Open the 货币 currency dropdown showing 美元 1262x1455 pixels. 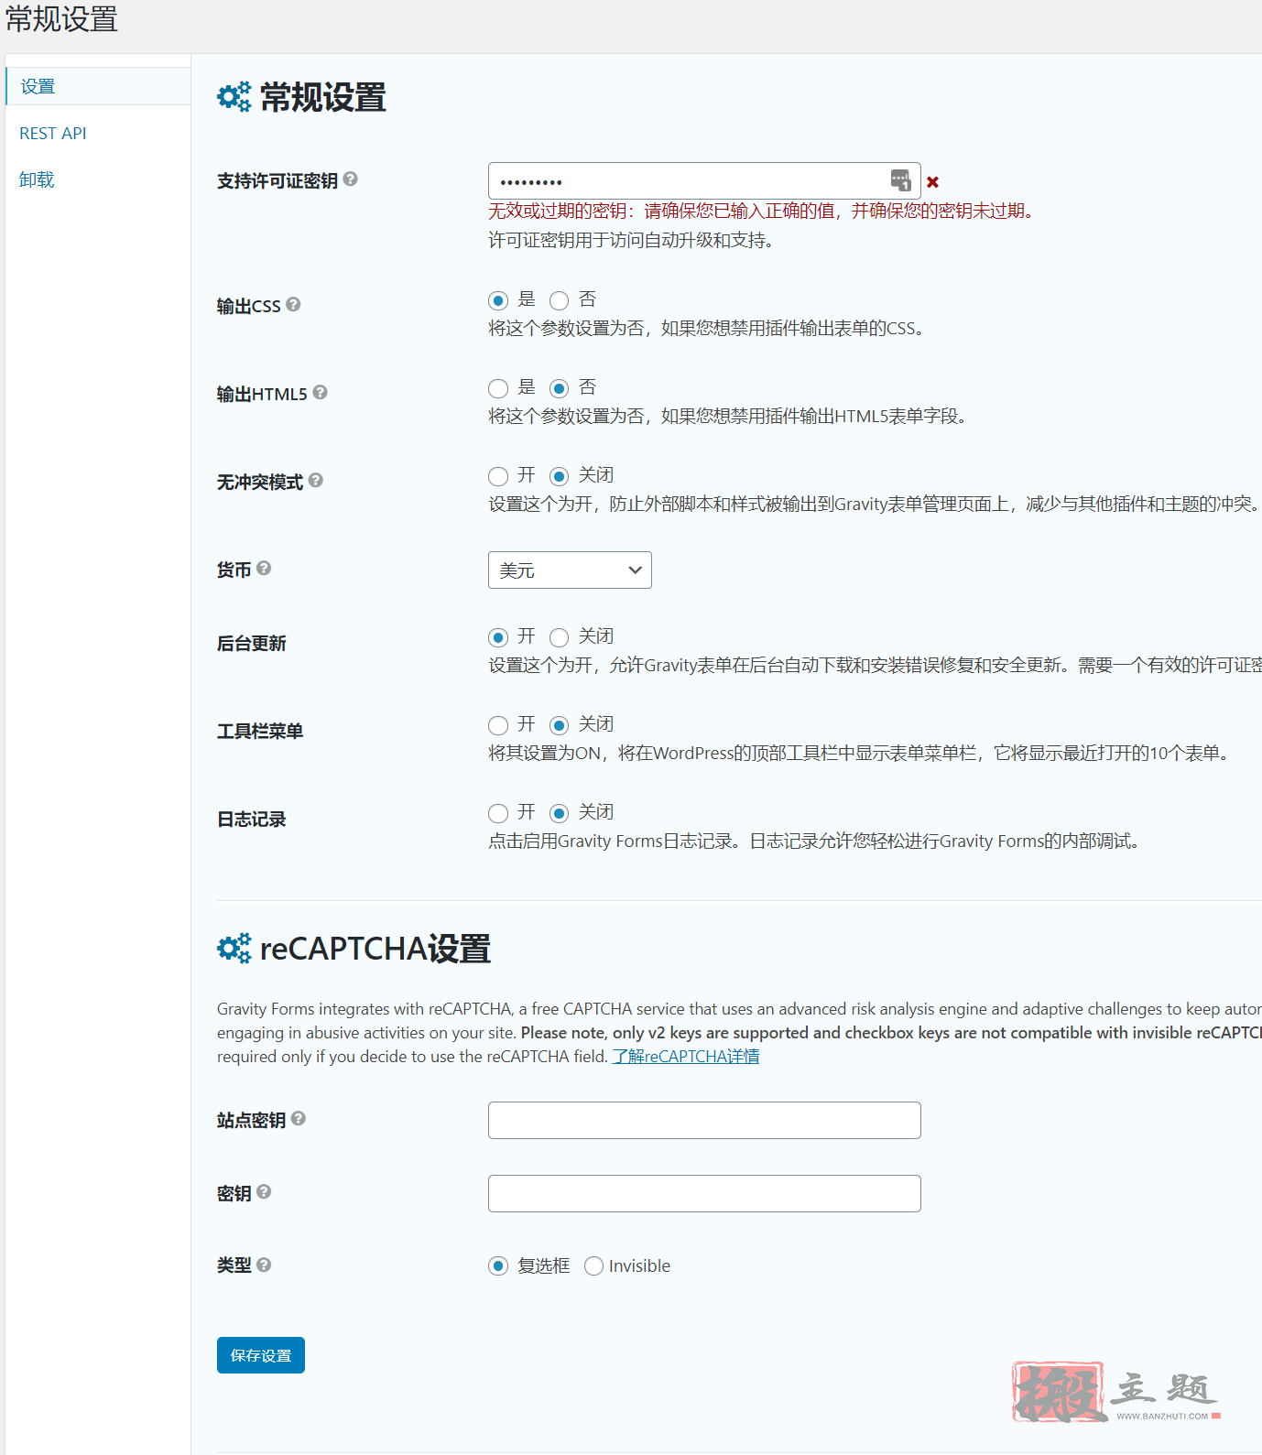(x=570, y=570)
